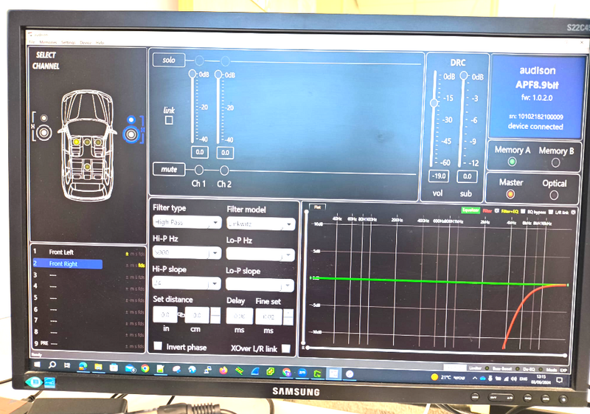
Task: Open the Windows notification center icon
Action: click(x=560, y=380)
